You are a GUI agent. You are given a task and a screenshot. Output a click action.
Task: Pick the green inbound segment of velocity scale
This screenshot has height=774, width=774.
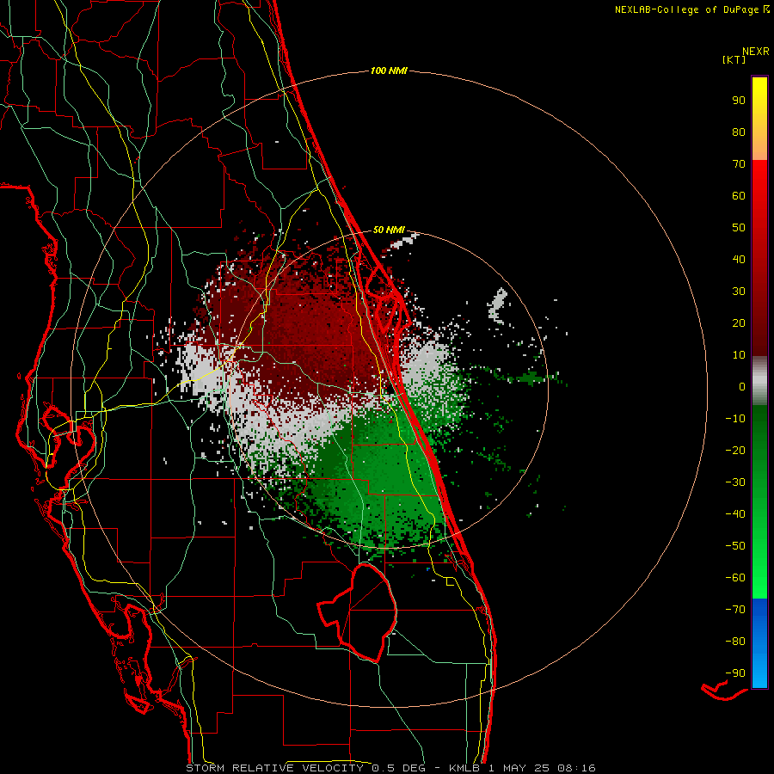pos(759,502)
